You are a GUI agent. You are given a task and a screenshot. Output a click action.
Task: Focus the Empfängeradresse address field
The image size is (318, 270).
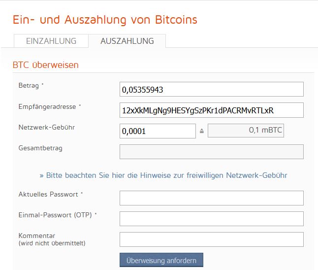pyautogui.click(x=212, y=110)
